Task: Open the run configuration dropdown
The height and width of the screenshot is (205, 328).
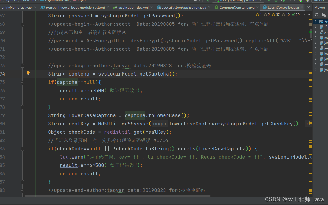Action: click(x=238, y=1)
